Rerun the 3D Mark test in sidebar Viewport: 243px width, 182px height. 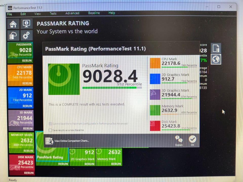tap(28, 128)
